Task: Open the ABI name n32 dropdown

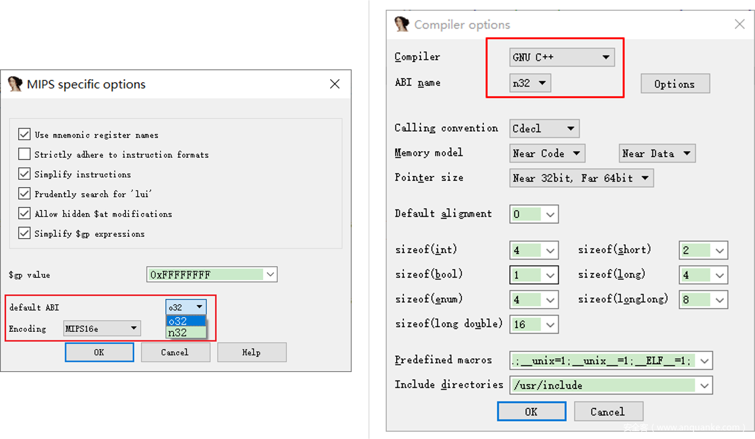Action: click(530, 83)
